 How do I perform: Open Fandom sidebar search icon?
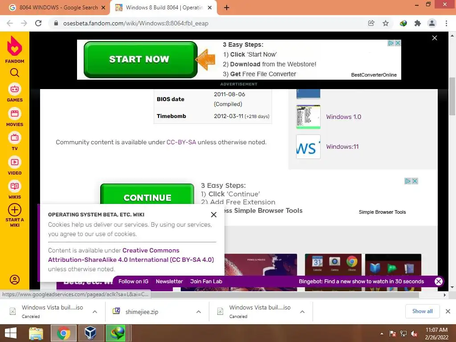tap(15, 73)
